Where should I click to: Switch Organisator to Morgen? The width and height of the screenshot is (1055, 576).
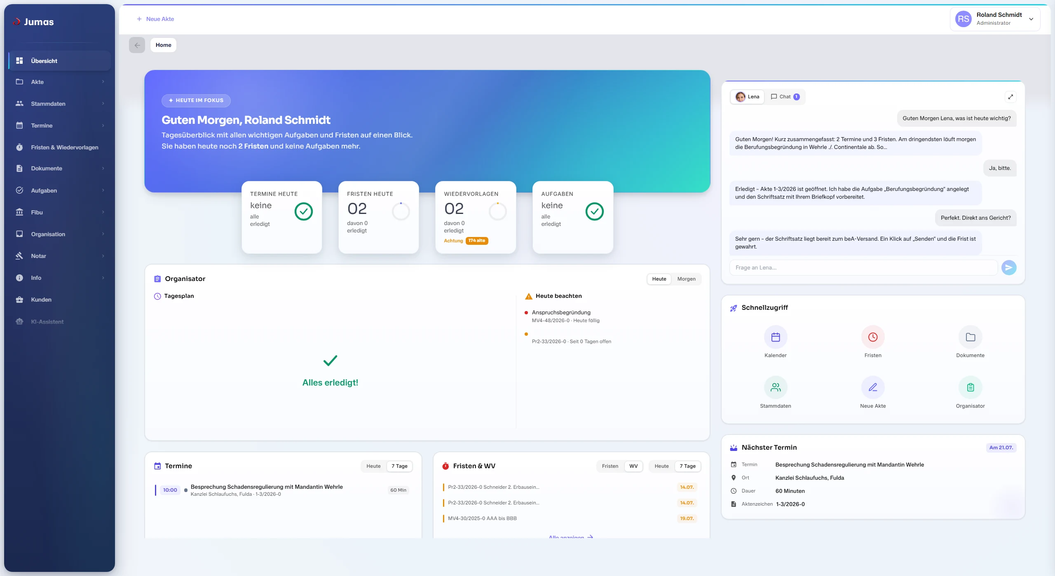(686, 279)
